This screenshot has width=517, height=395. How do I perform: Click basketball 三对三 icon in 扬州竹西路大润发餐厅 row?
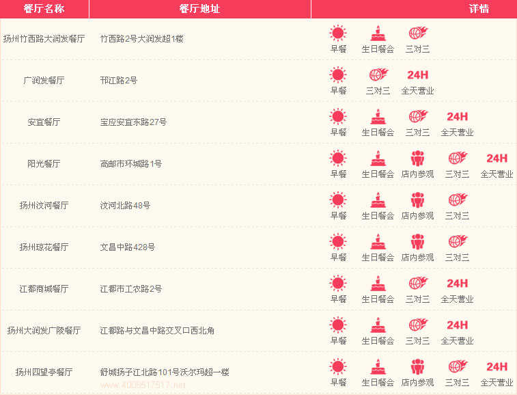pos(418,33)
